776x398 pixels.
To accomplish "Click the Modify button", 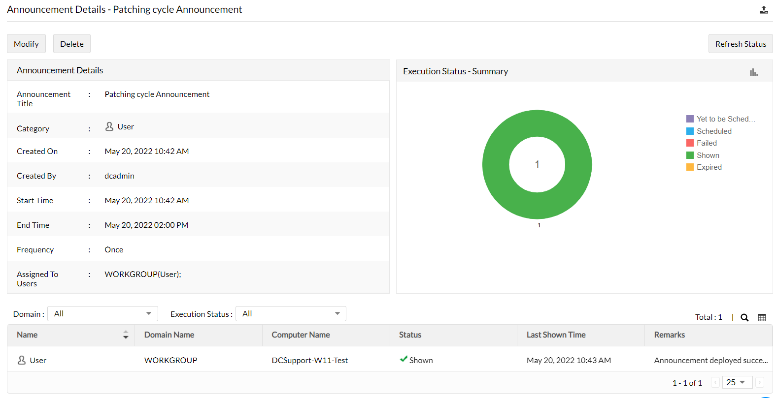I will (26, 44).
